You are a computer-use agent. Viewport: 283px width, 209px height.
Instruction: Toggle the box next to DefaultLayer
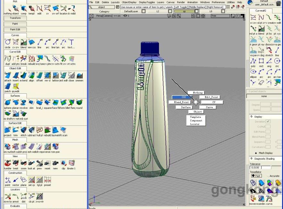(x=144, y=11)
